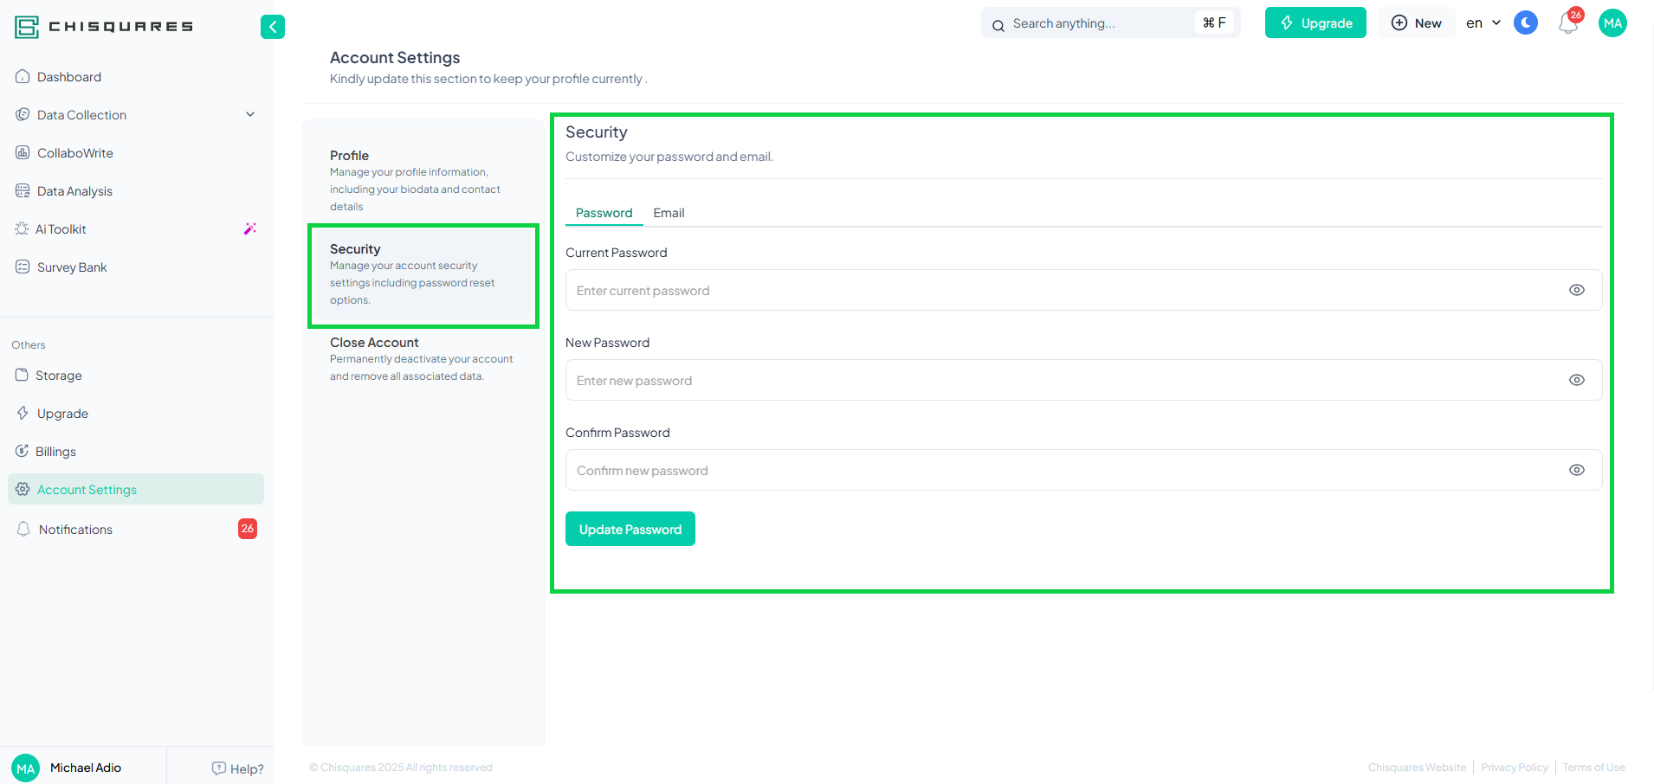The height and width of the screenshot is (784, 1654).
Task: Click the green Upgrade button in top bar
Action: [x=1315, y=22]
